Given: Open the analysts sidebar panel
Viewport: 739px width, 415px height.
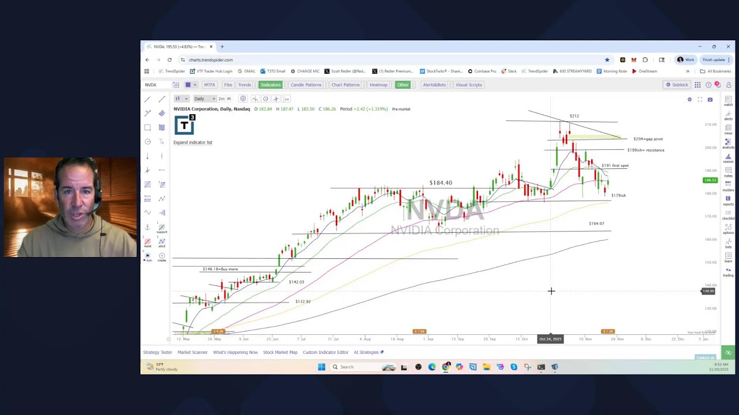Looking at the screenshot, I should pyautogui.click(x=728, y=144).
